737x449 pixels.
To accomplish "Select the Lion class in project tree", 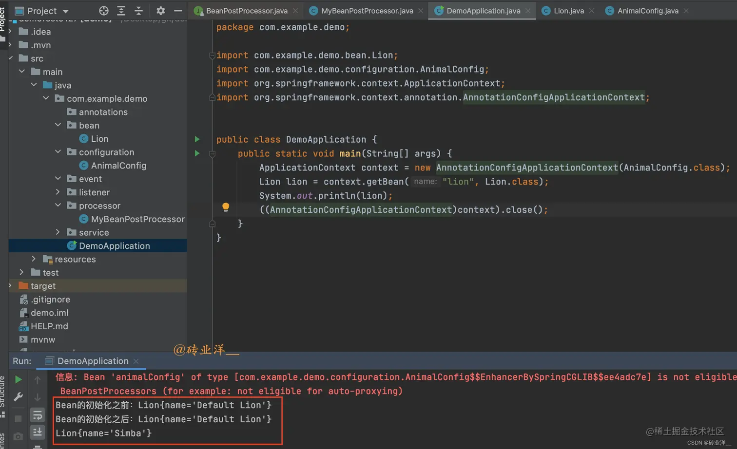I will click(x=99, y=139).
